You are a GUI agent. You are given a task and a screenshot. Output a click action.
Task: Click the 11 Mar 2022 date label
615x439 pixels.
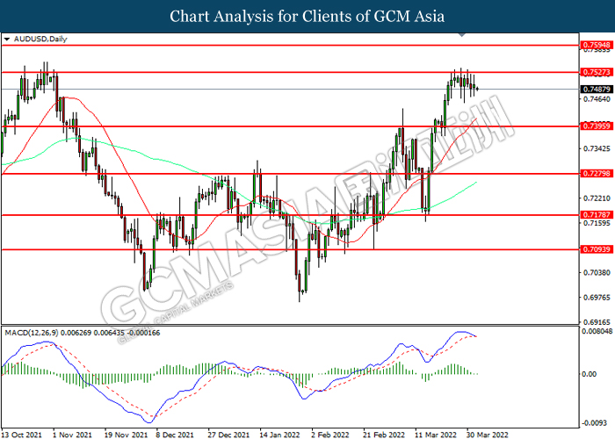pos(436,435)
